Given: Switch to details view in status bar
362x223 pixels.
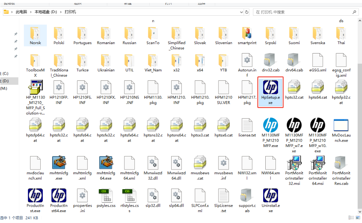Looking at the screenshot, I should [351, 218].
